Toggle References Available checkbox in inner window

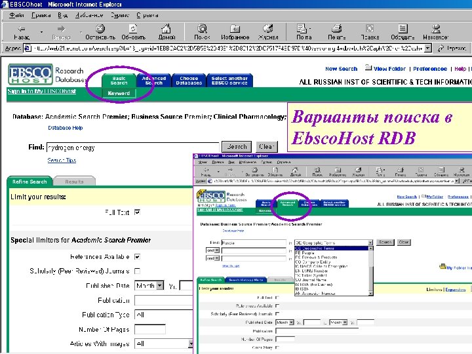tap(277, 305)
